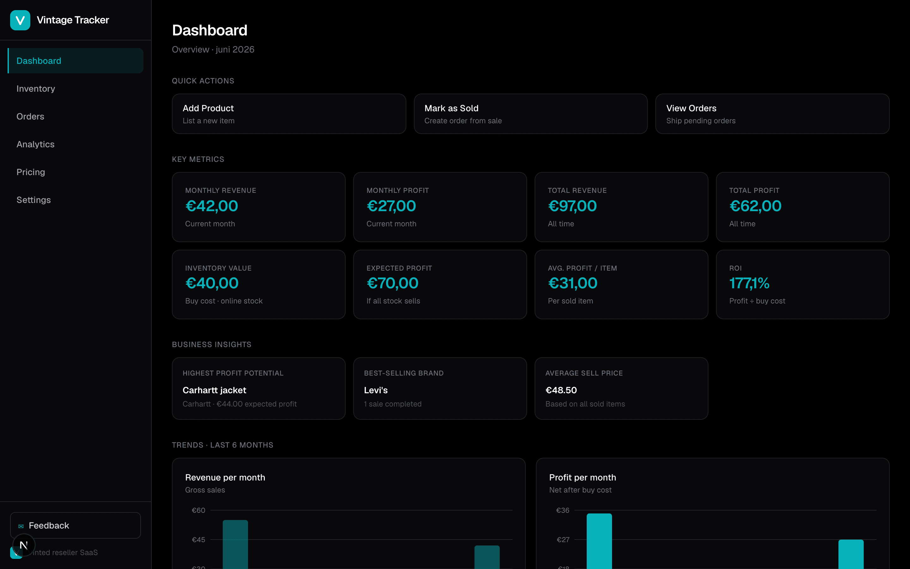
Task: Click the 'Overview · juni 2026' subtitle
Action: 213,49
